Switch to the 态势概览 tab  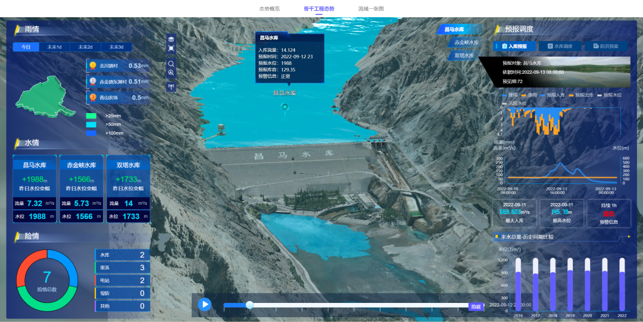coord(269,9)
